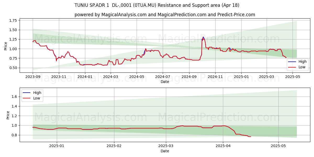Click the 2025-02 label on bottom chart
The width and height of the screenshot is (314, 157).
tap(114, 146)
